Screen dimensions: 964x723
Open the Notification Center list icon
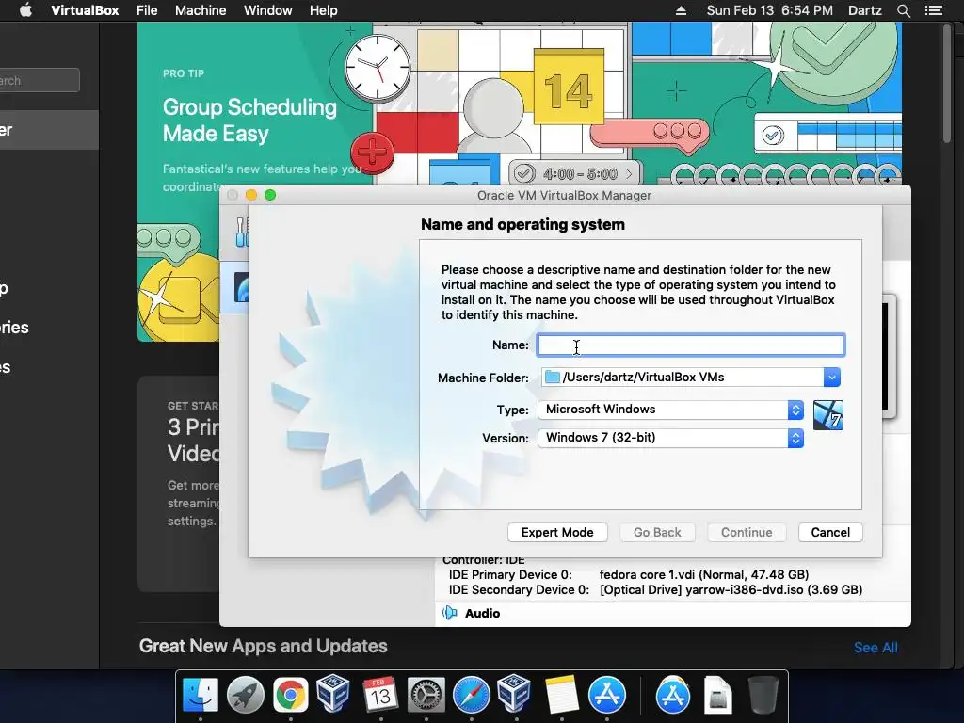pos(934,10)
